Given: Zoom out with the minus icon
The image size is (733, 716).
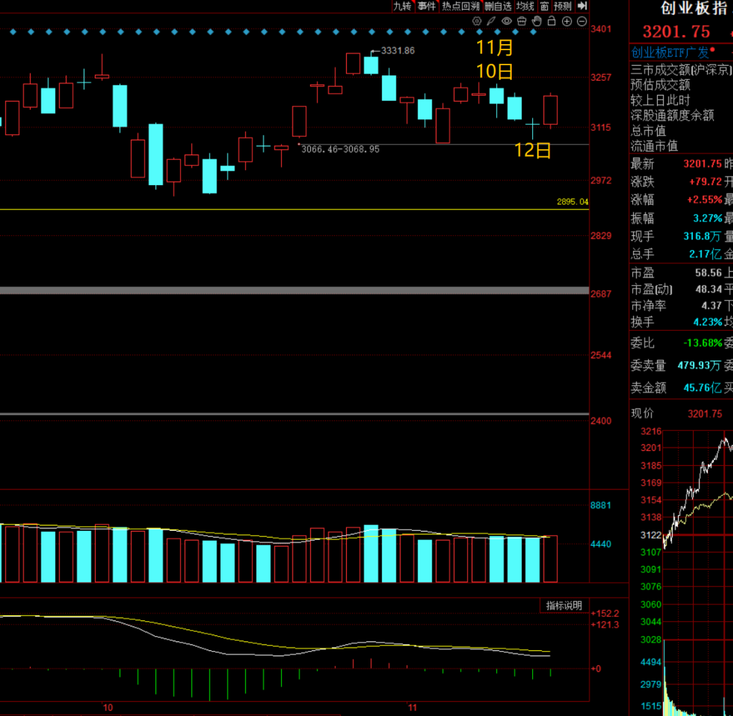Looking at the screenshot, I should pyautogui.click(x=582, y=22).
